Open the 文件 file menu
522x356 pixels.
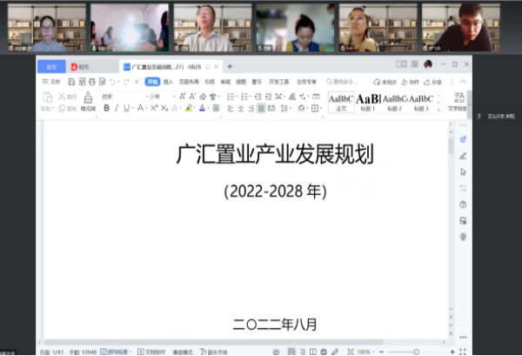(x=51, y=82)
